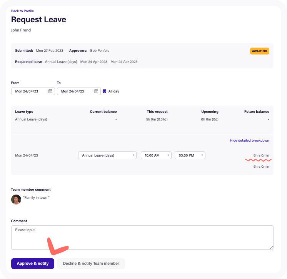Expand the 10:00 AM start time dropdown
This screenshot has width=287, height=279.
tap(156, 155)
